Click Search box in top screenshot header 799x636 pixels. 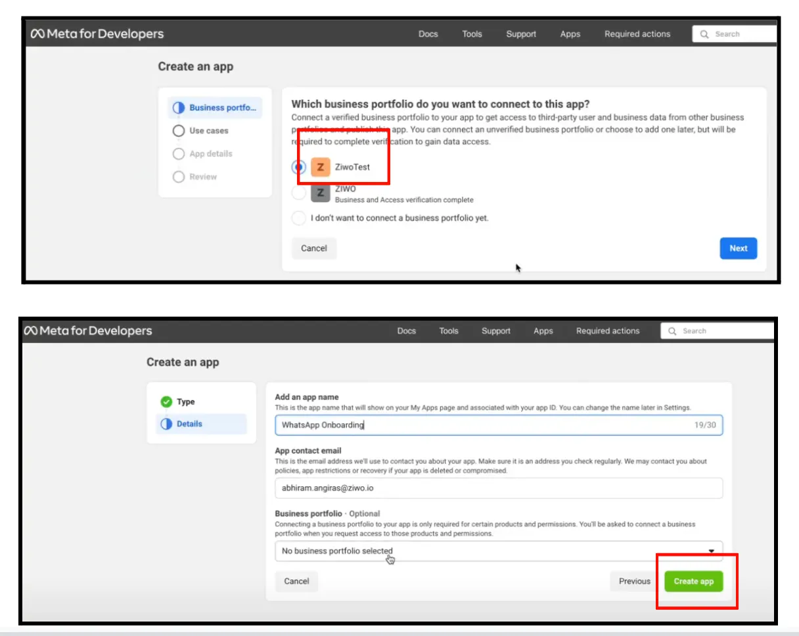pos(735,34)
